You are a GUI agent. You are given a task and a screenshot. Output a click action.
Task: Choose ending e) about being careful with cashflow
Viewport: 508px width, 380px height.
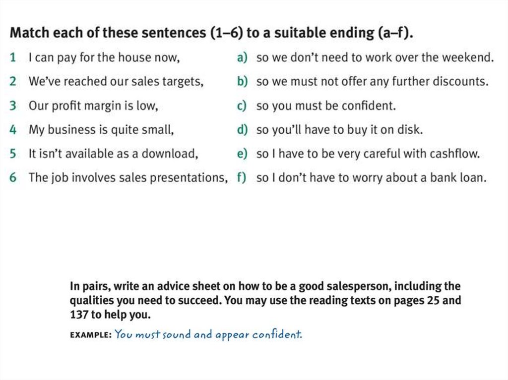click(x=368, y=154)
